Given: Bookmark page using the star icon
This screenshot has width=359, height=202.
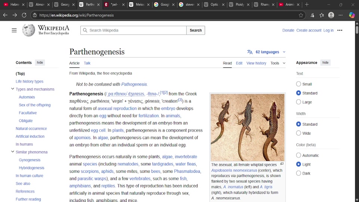Looking at the screenshot, I should click(301, 15).
